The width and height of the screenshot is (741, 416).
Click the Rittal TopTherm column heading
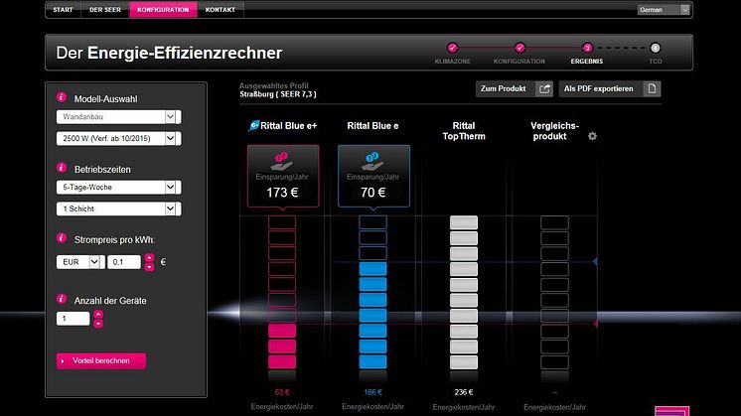coord(464,131)
